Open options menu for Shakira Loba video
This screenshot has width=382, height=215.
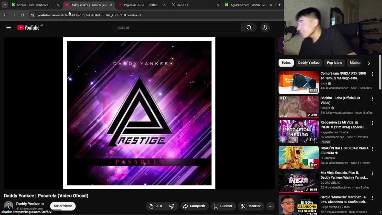click(372, 99)
